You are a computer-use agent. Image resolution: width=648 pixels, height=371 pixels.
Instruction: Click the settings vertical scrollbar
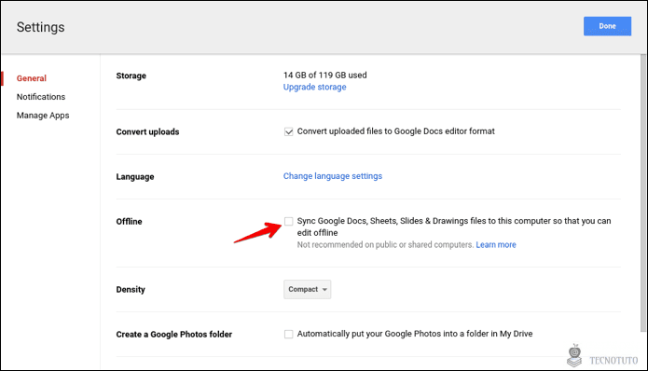click(x=643, y=193)
